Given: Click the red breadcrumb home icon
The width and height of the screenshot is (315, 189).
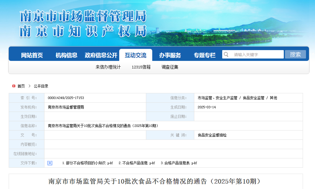Looking at the screenshot, I should (x=14, y=86).
